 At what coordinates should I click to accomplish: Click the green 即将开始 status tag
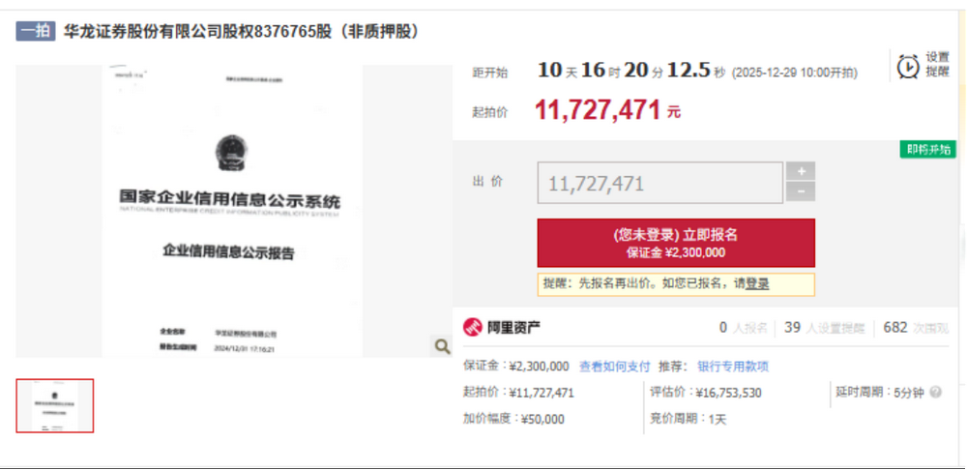928,149
